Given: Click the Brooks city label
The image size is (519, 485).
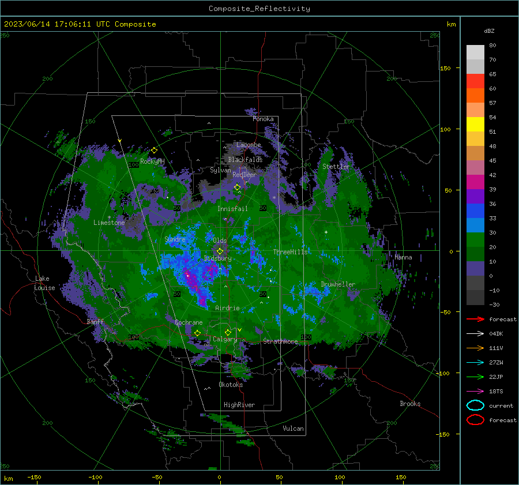Looking at the screenshot, I should pos(410,404).
